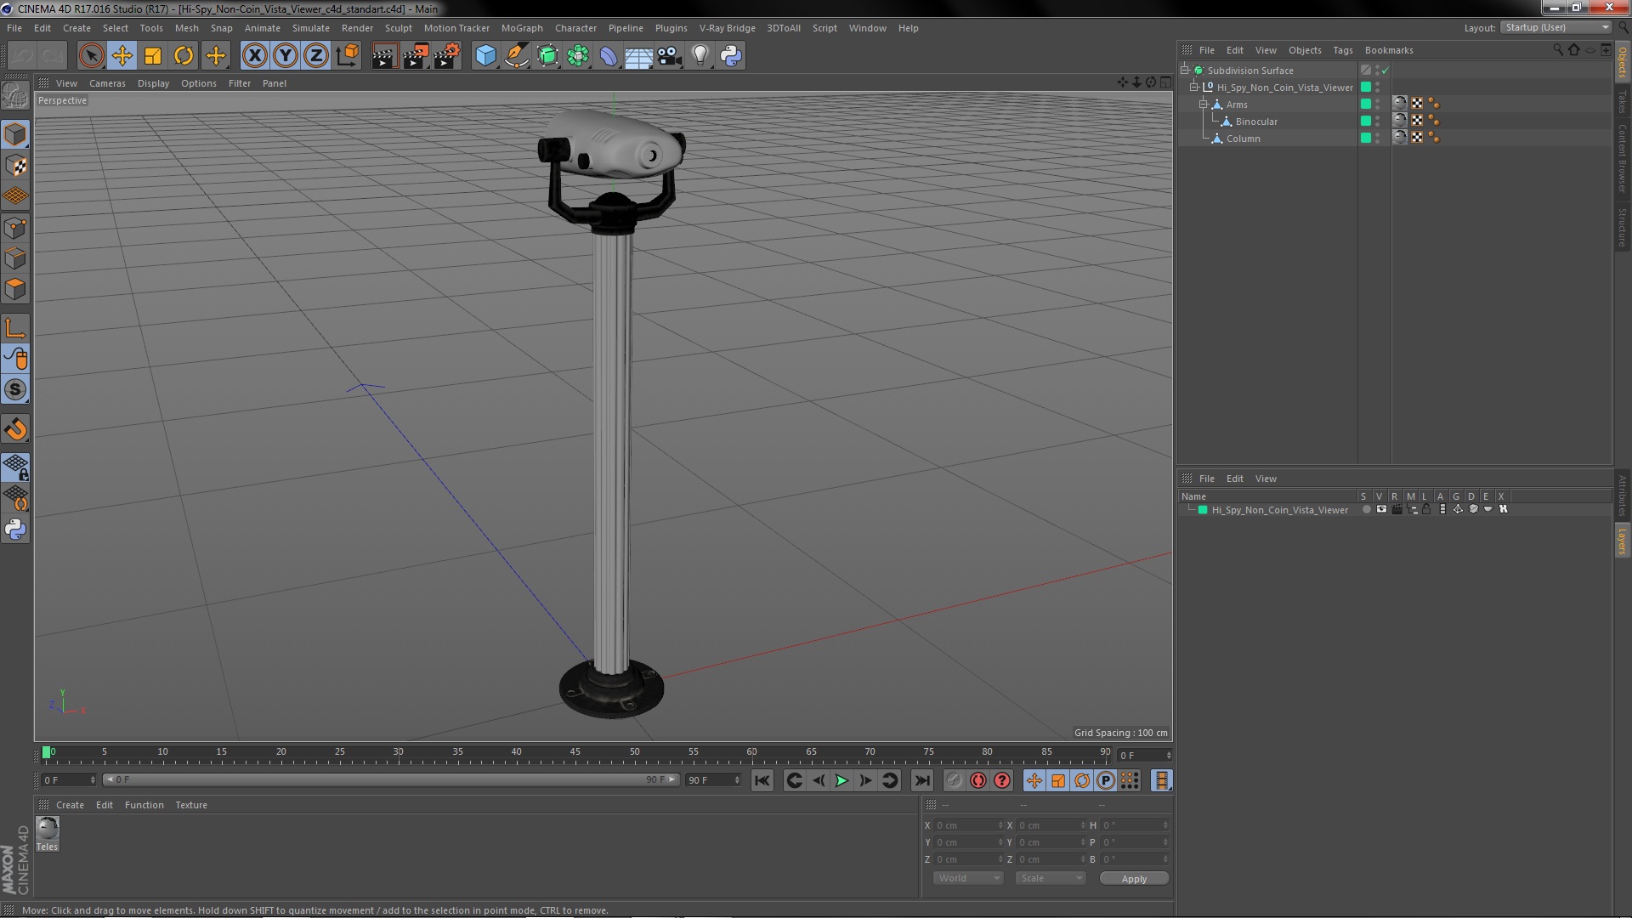1632x918 pixels.
Task: Open the Python script icon in top toolbar
Action: click(731, 56)
